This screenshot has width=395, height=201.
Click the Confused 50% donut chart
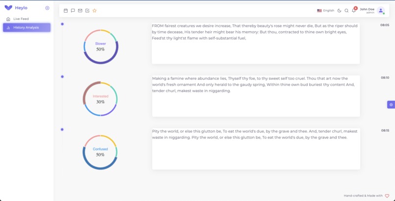pyautogui.click(x=100, y=152)
